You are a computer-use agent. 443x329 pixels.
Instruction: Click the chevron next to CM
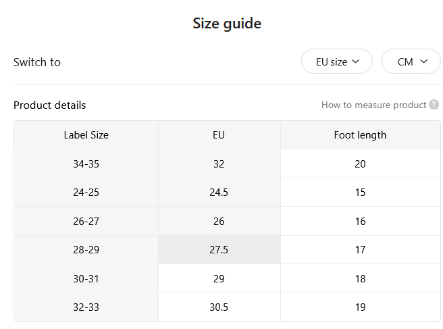pos(423,61)
